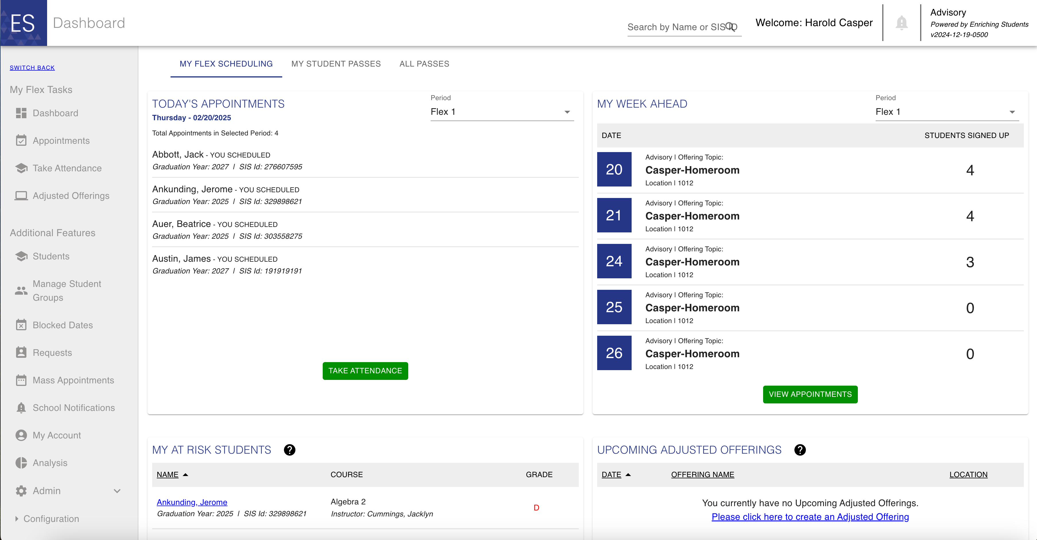Screen dimensions: 1037x540
Task: Expand the Admin sidebar section
Action: point(117,491)
